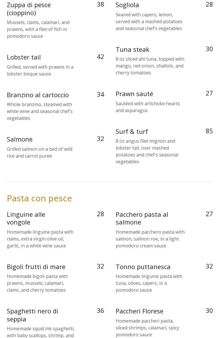Open the Linguine alle vongole item

26,218
